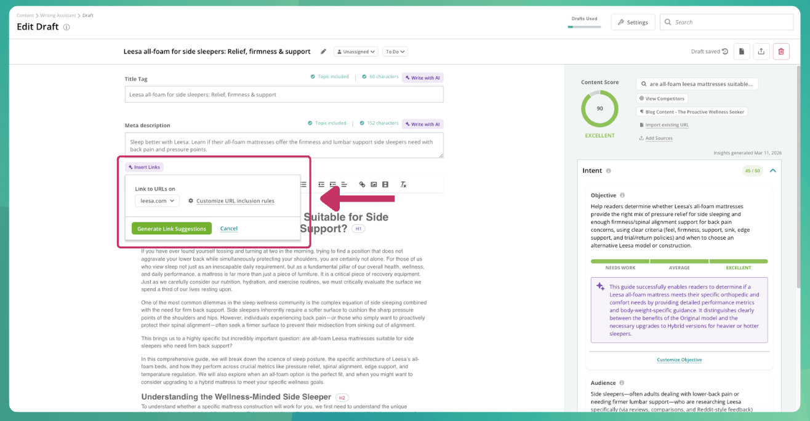Screen dimensions: 810x421
Task: Click the insert image icon
Action: click(x=374, y=184)
